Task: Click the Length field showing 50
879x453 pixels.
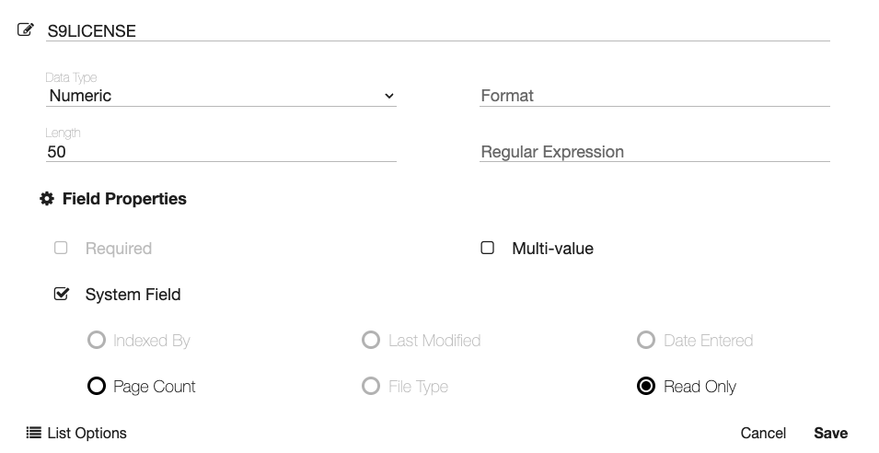Action: click(x=221, y=152)
